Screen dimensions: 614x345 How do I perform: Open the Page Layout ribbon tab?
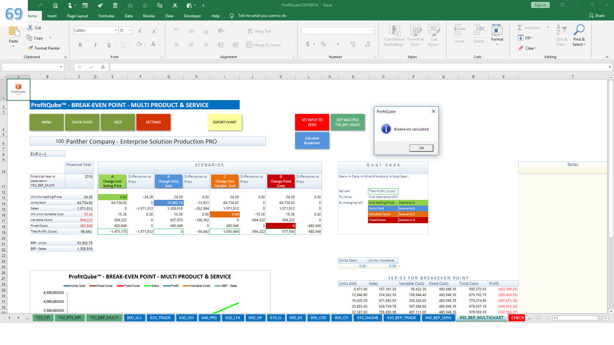click(77, 16)
